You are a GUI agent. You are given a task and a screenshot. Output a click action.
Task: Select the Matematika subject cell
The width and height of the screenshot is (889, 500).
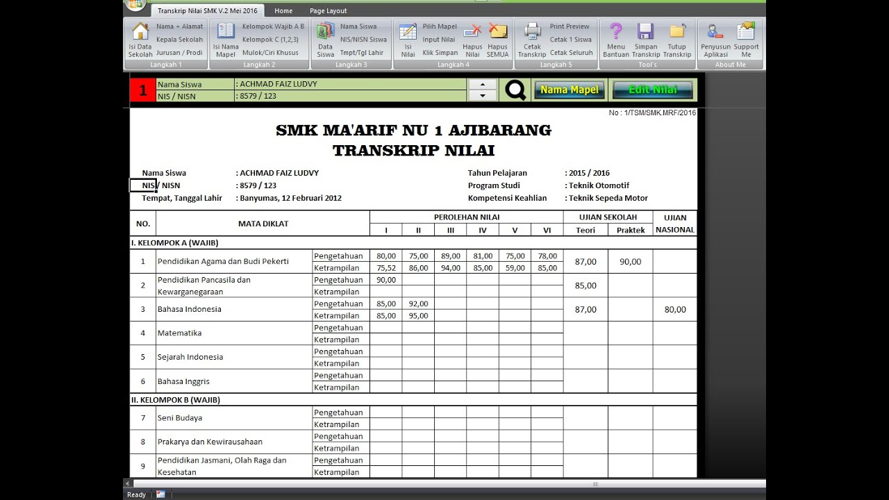234,333
